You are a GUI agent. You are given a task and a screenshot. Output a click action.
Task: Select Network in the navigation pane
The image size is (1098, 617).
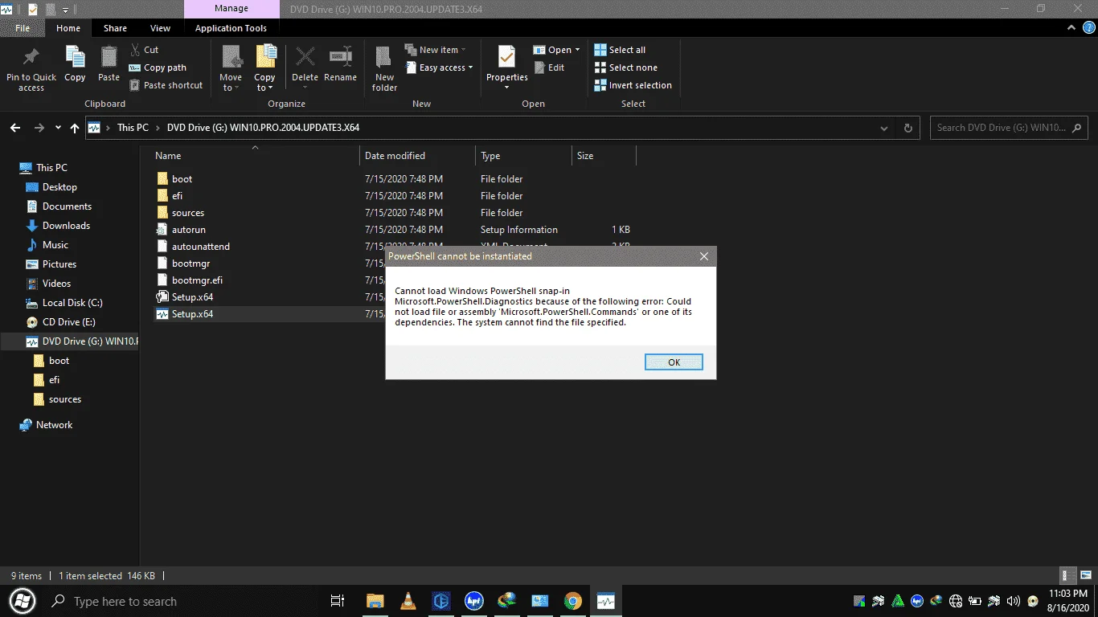(54, 425)
